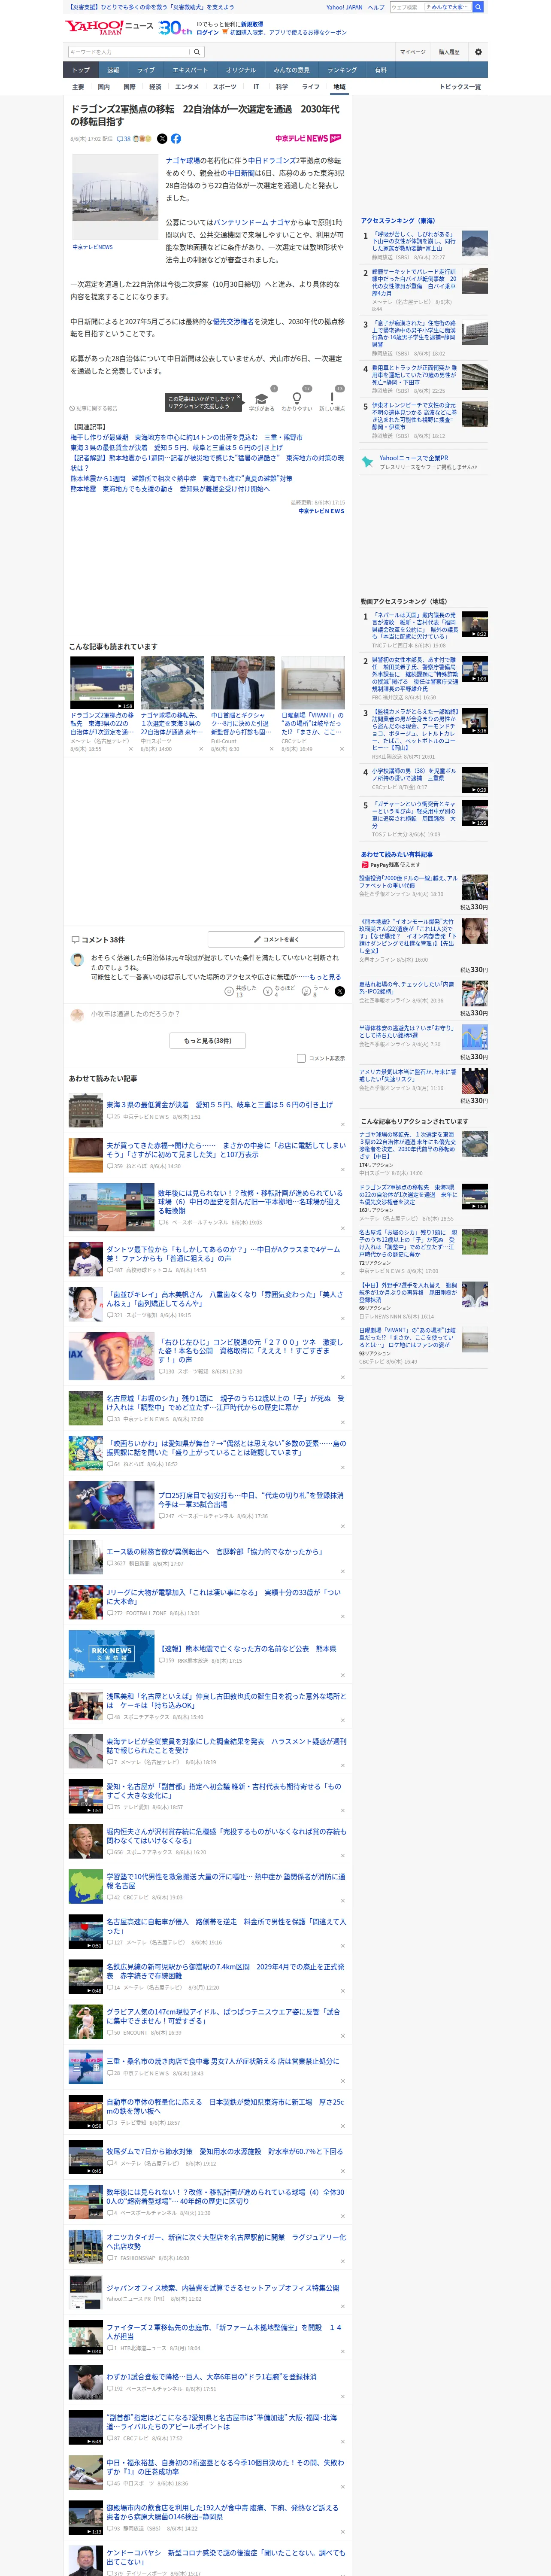Open article プロ25打席目で初安打も
Screen dimensions: 551x2576
pos(250,1500)
